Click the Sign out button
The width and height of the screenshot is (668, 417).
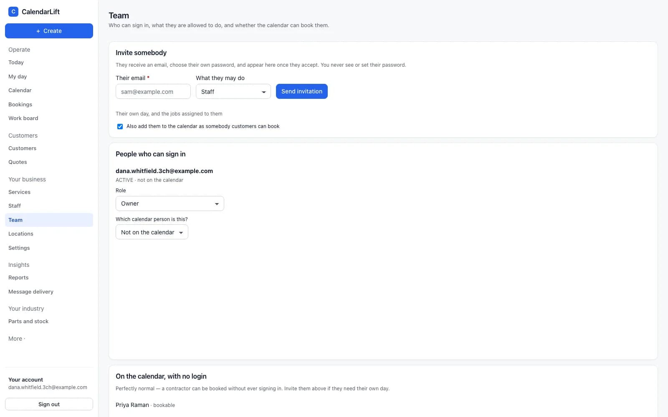(49, 404)
